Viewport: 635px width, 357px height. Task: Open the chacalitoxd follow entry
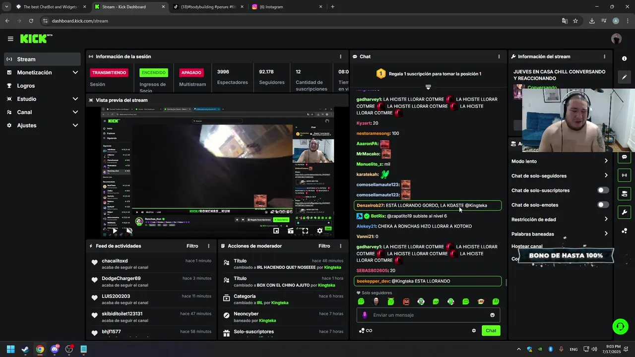151,264
